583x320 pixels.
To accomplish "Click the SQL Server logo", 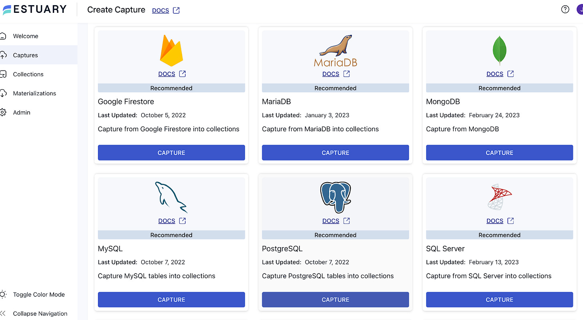I will (499, 197).
